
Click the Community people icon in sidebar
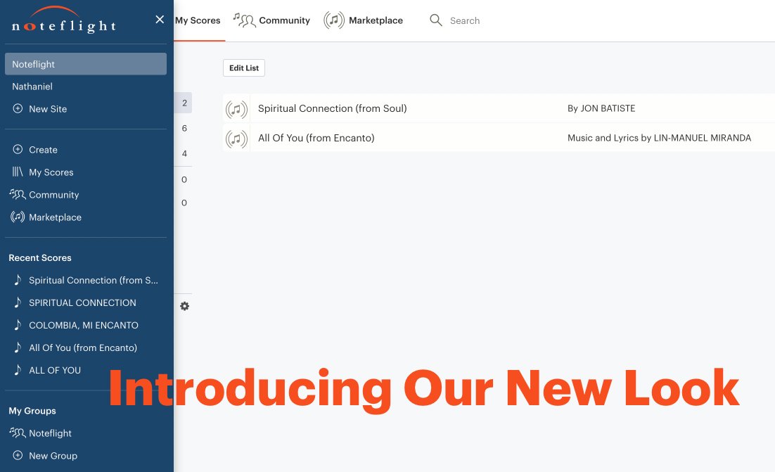click(x=18, y=194)
